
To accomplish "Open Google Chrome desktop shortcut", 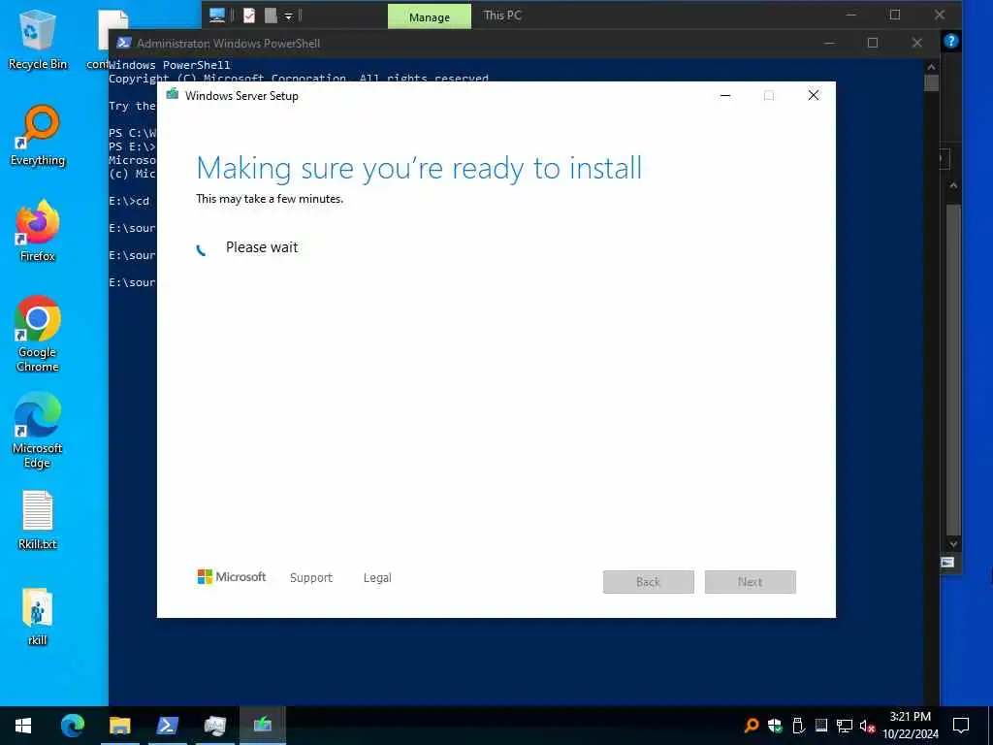I will (38, 334).
